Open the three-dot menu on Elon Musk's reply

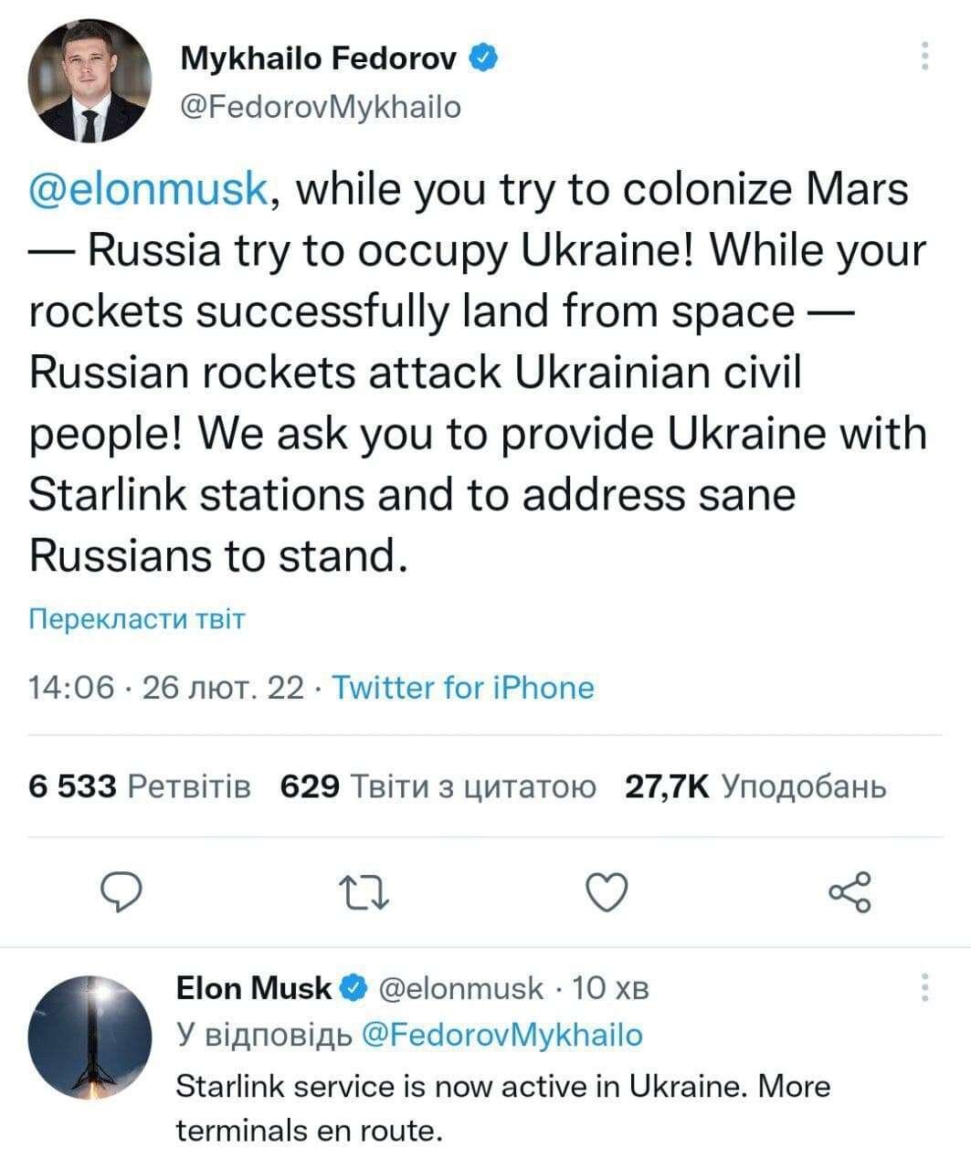pos(924,987)
